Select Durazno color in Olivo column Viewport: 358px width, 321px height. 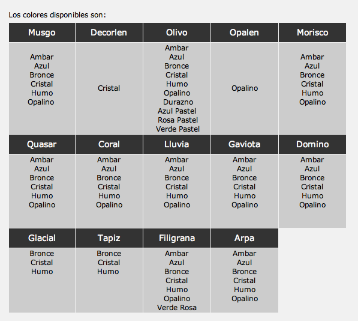(178, 102)
